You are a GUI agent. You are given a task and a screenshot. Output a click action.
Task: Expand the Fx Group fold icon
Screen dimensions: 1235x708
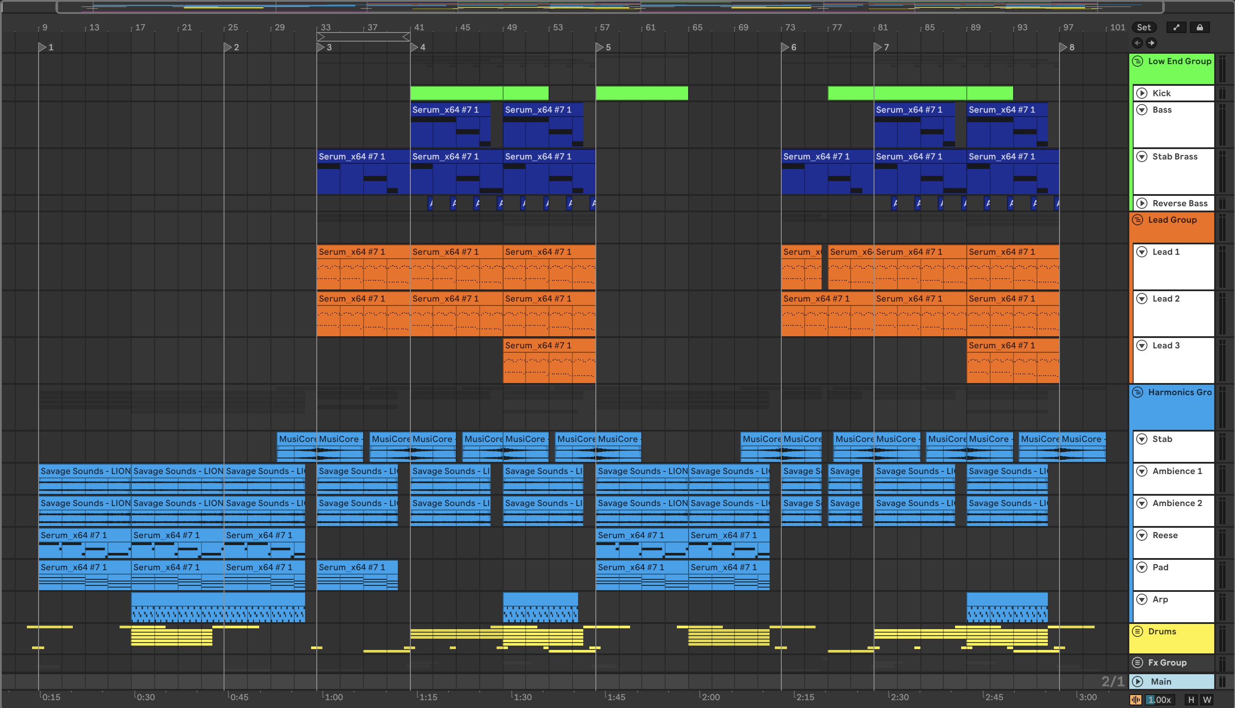tap(1137, 663)
